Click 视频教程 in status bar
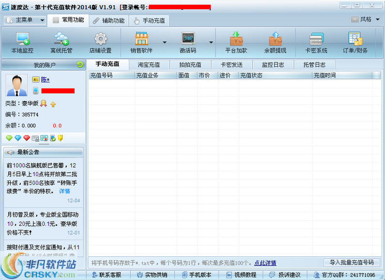 pyautogui.click(x=241, y=275)
